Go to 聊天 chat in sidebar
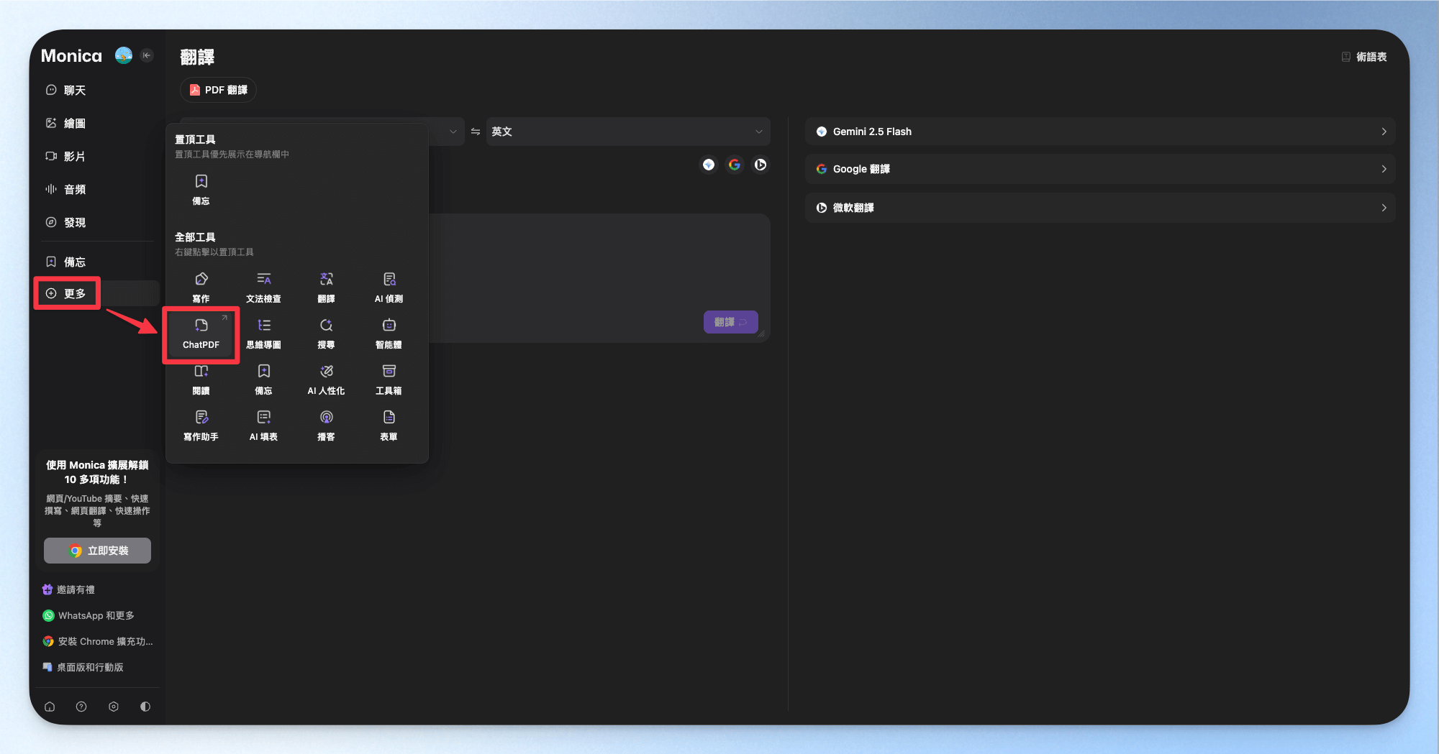The height and width of the screenshot is (754, 1439). 74,90
